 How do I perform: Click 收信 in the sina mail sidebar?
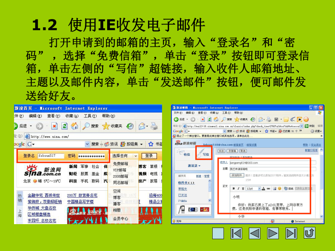[x=184, y=153]
